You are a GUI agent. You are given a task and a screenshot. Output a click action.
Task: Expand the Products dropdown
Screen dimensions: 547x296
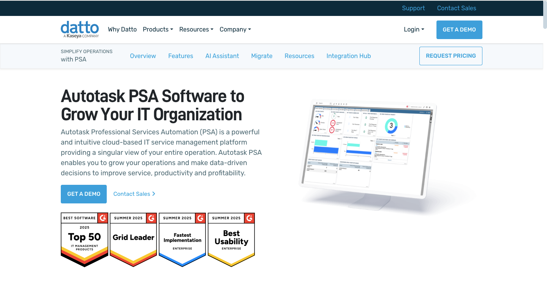click(158, 29)
